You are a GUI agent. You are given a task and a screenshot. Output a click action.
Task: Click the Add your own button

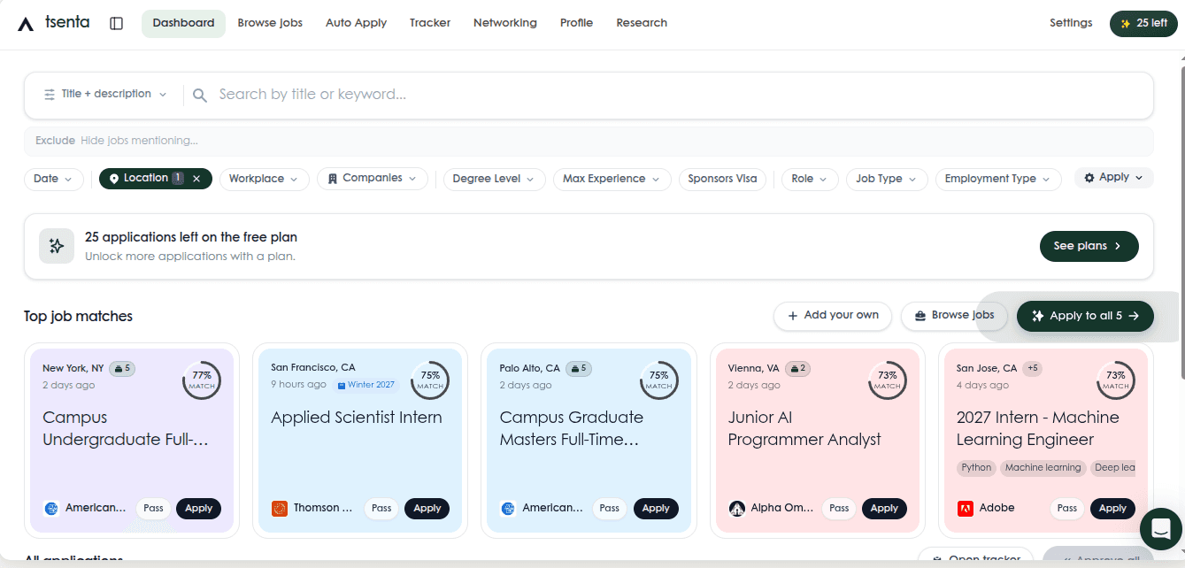click(833, 316)
